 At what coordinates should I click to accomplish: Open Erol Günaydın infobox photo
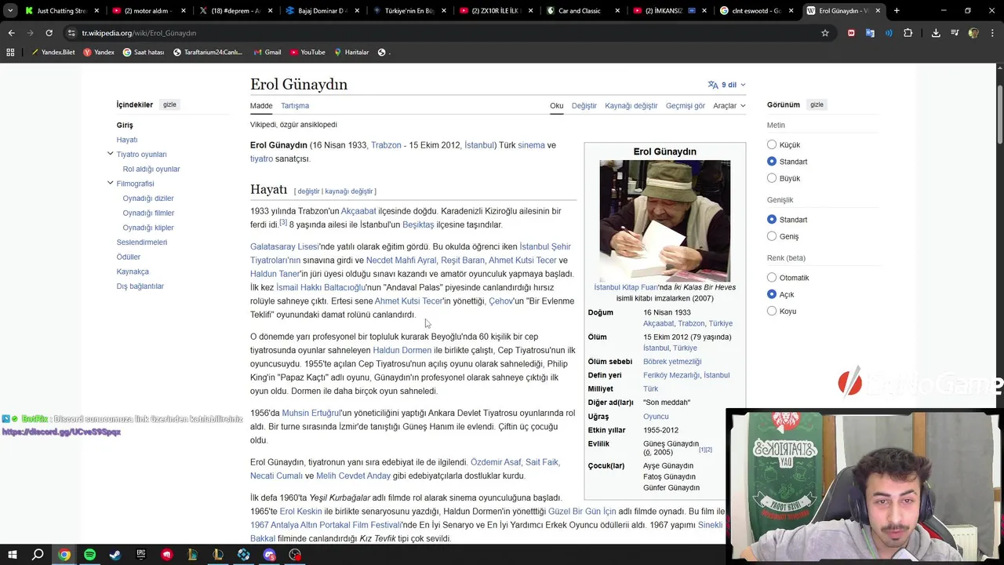[665, 221]
